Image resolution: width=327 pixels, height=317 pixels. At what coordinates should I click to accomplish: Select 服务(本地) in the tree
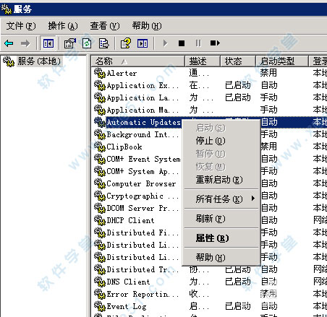(x=38, y=61)
